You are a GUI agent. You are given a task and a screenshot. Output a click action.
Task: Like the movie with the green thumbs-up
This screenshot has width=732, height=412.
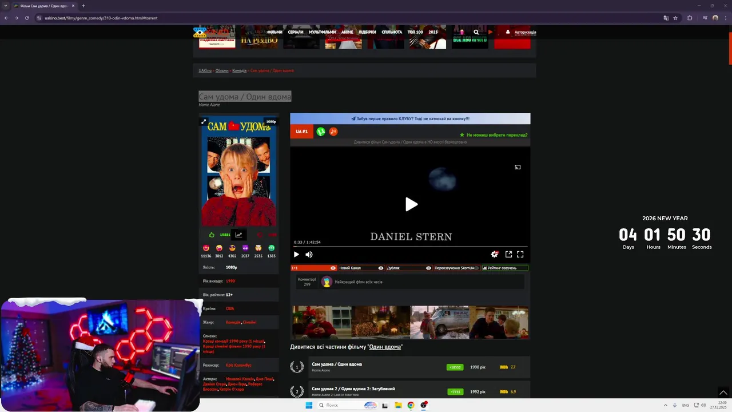(212, 235)
